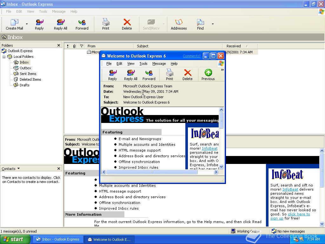Click Print in main Inbox toolbar

pos(106,24)
